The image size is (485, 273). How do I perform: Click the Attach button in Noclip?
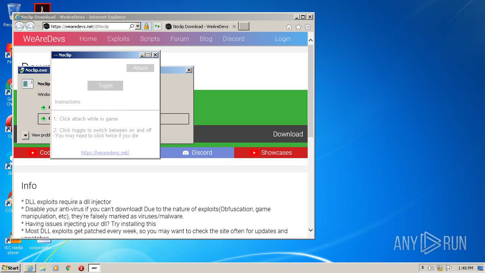click(x=140, y=68)
